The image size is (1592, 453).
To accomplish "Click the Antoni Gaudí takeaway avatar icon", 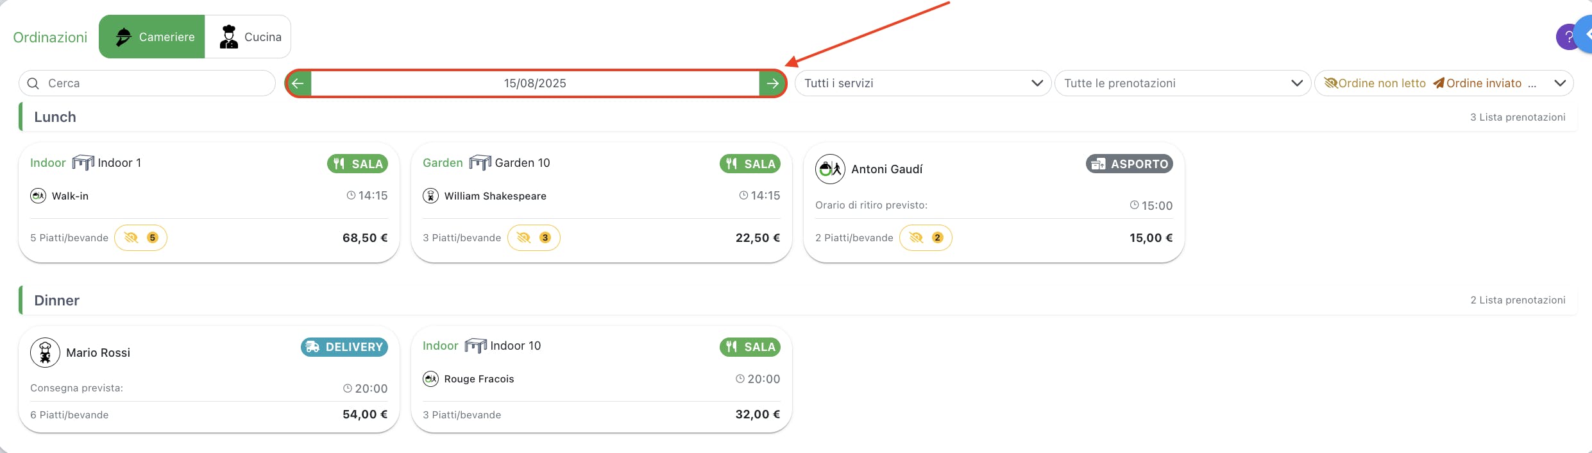I will (830, 169).
